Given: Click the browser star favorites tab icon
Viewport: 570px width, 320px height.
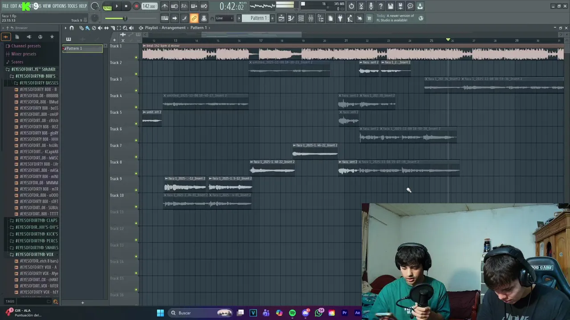Looking at the screenshot, I should [x=52, y=37].
